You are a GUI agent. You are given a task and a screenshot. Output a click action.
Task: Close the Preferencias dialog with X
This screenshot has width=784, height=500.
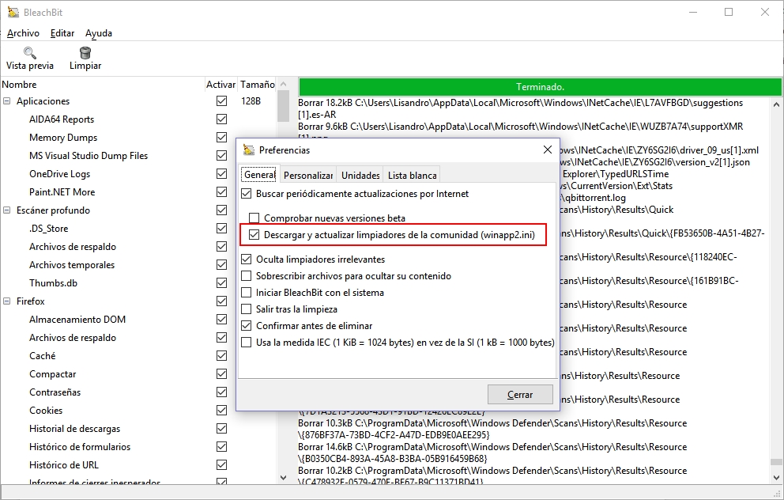click(548, 150)
